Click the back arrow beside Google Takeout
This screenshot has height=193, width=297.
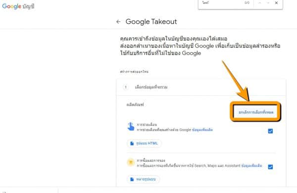(118, 22)
